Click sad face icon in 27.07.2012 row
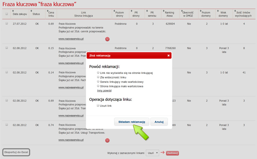257x159 pixels. coord(107,39)
